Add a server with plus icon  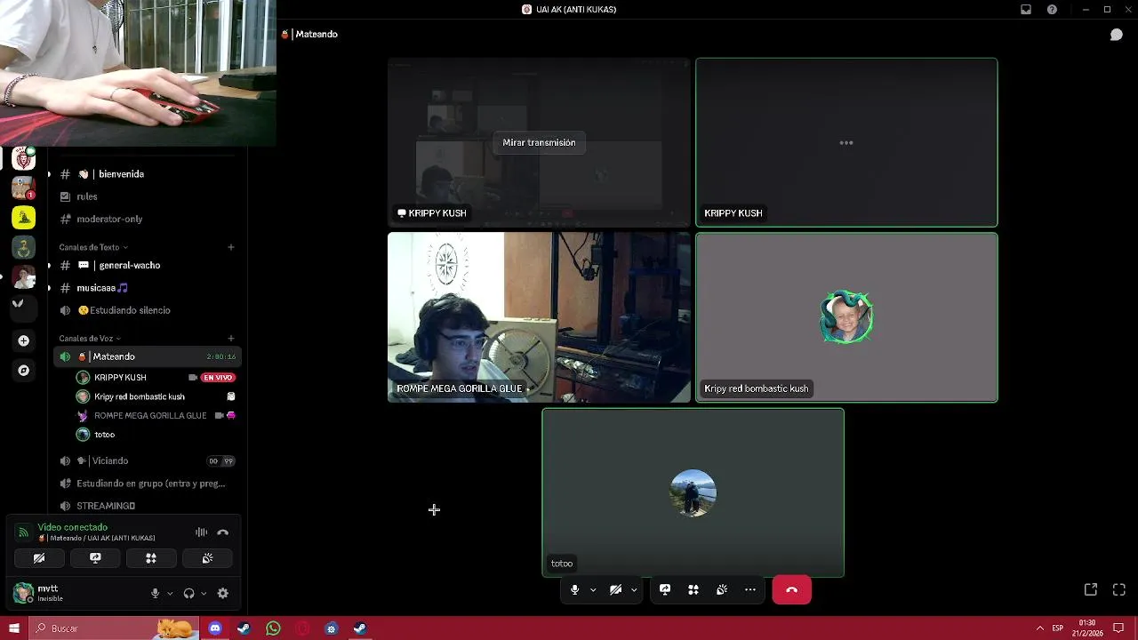point(24,340)
